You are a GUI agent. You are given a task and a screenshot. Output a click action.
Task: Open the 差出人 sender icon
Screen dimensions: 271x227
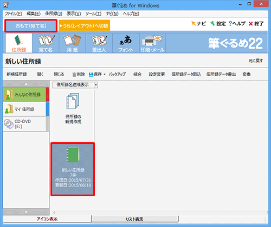click(x=99, y=43)
